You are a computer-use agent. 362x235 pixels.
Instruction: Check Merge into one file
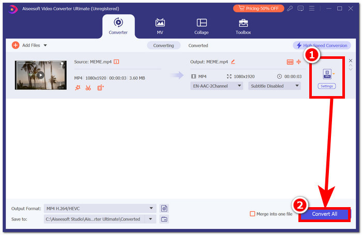tap(252, 214)
